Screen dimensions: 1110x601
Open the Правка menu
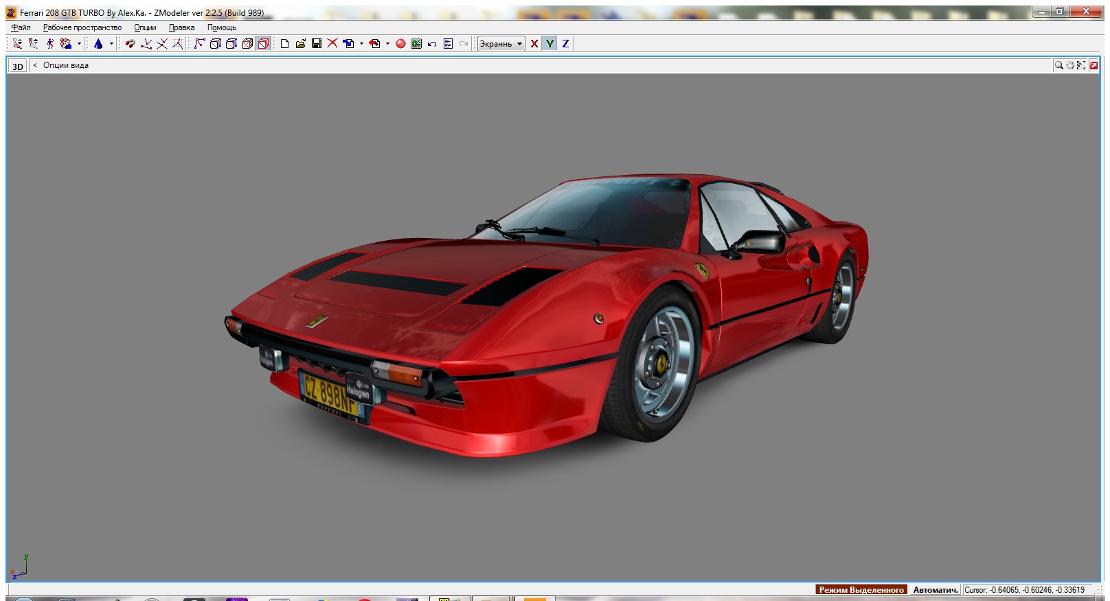click(181, 27)
